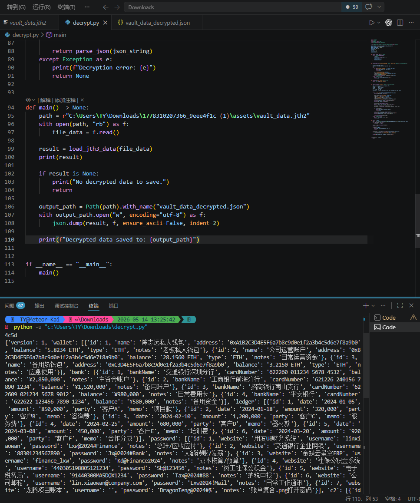This screenshot has width=420, height=503.
Task: Open the ChatGPT assistant icon in editor toolbar
Action: click(389, 23)
